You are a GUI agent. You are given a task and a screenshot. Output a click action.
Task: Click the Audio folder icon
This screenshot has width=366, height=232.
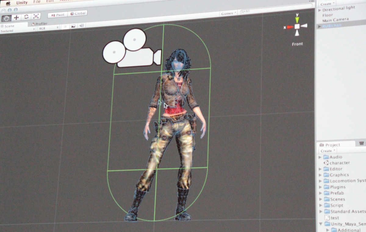coord(326,157)
